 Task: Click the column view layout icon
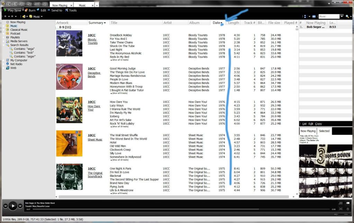pyautogui.click(x=314, y=16)
